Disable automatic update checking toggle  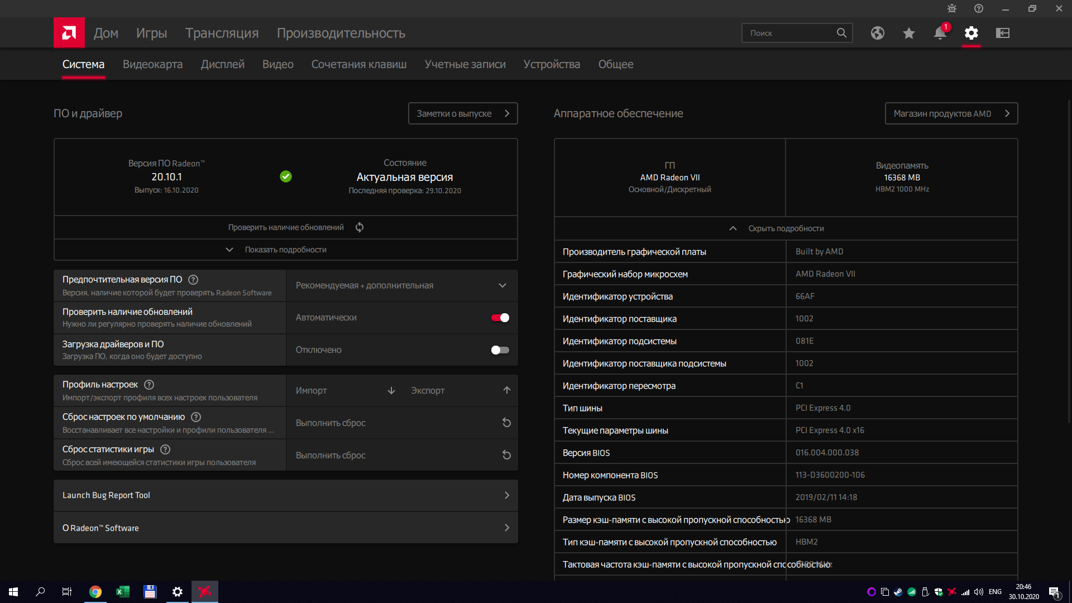point(500,318)
